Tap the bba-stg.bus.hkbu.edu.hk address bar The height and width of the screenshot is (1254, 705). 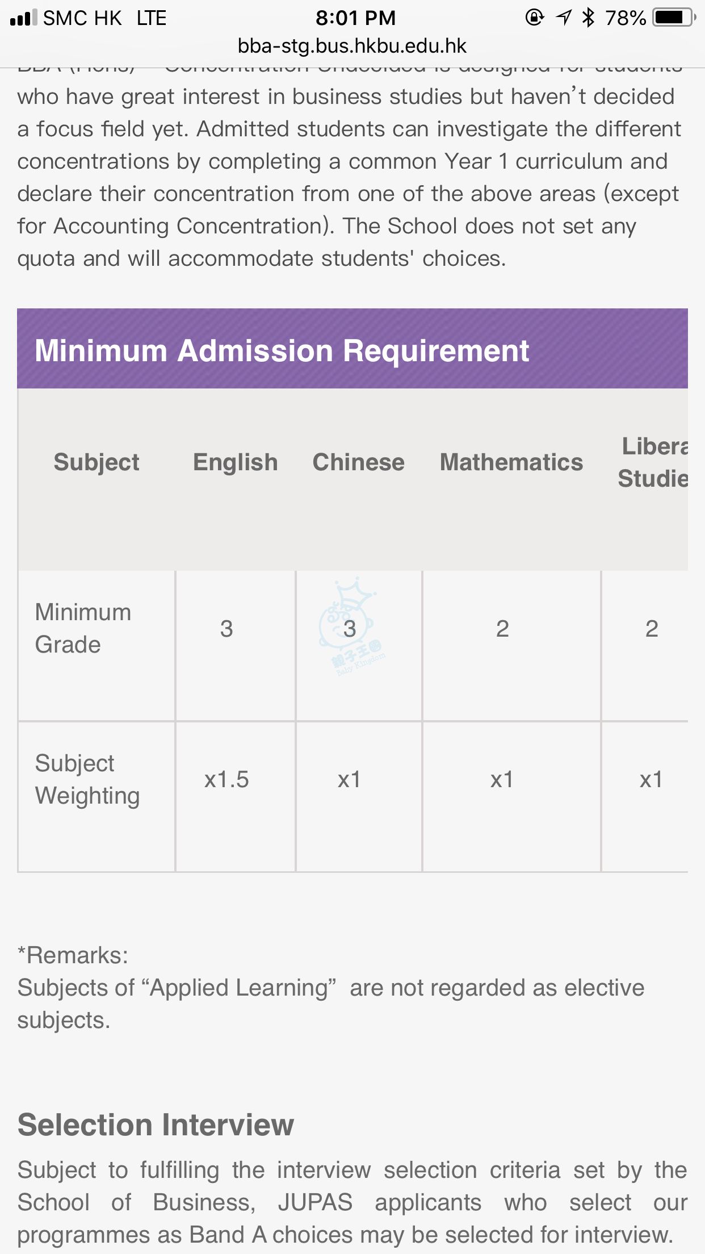[x=352, y=46]
